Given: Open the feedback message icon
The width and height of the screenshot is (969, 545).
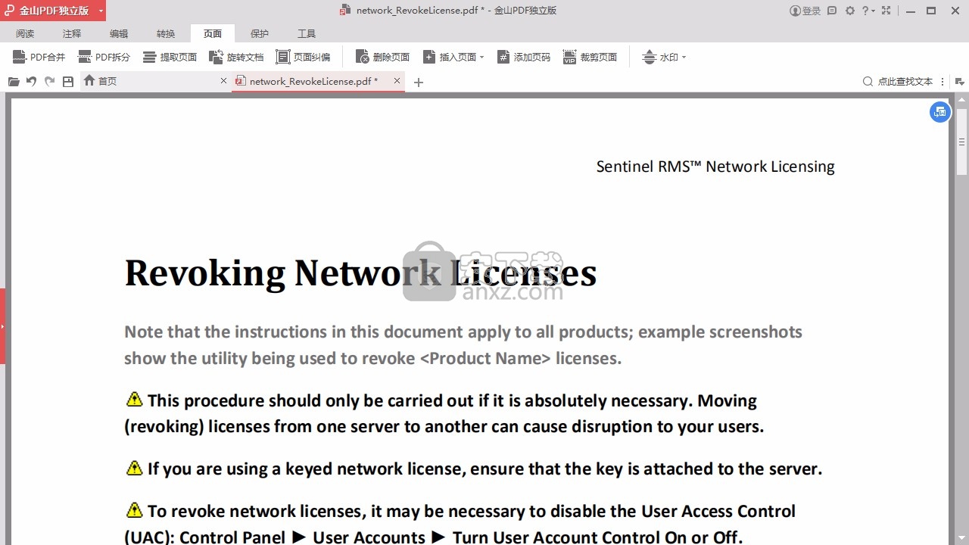Looking at the screenshot, I should click(x=832, y=11).
